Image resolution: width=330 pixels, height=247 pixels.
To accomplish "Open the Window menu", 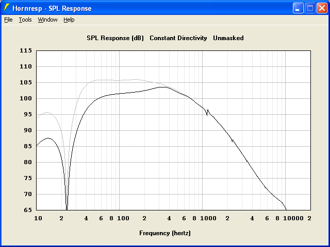I will 47,20.
